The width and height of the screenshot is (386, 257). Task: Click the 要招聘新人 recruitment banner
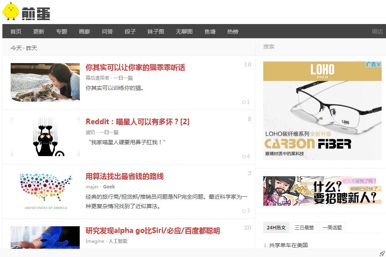[x=322, y=191]
